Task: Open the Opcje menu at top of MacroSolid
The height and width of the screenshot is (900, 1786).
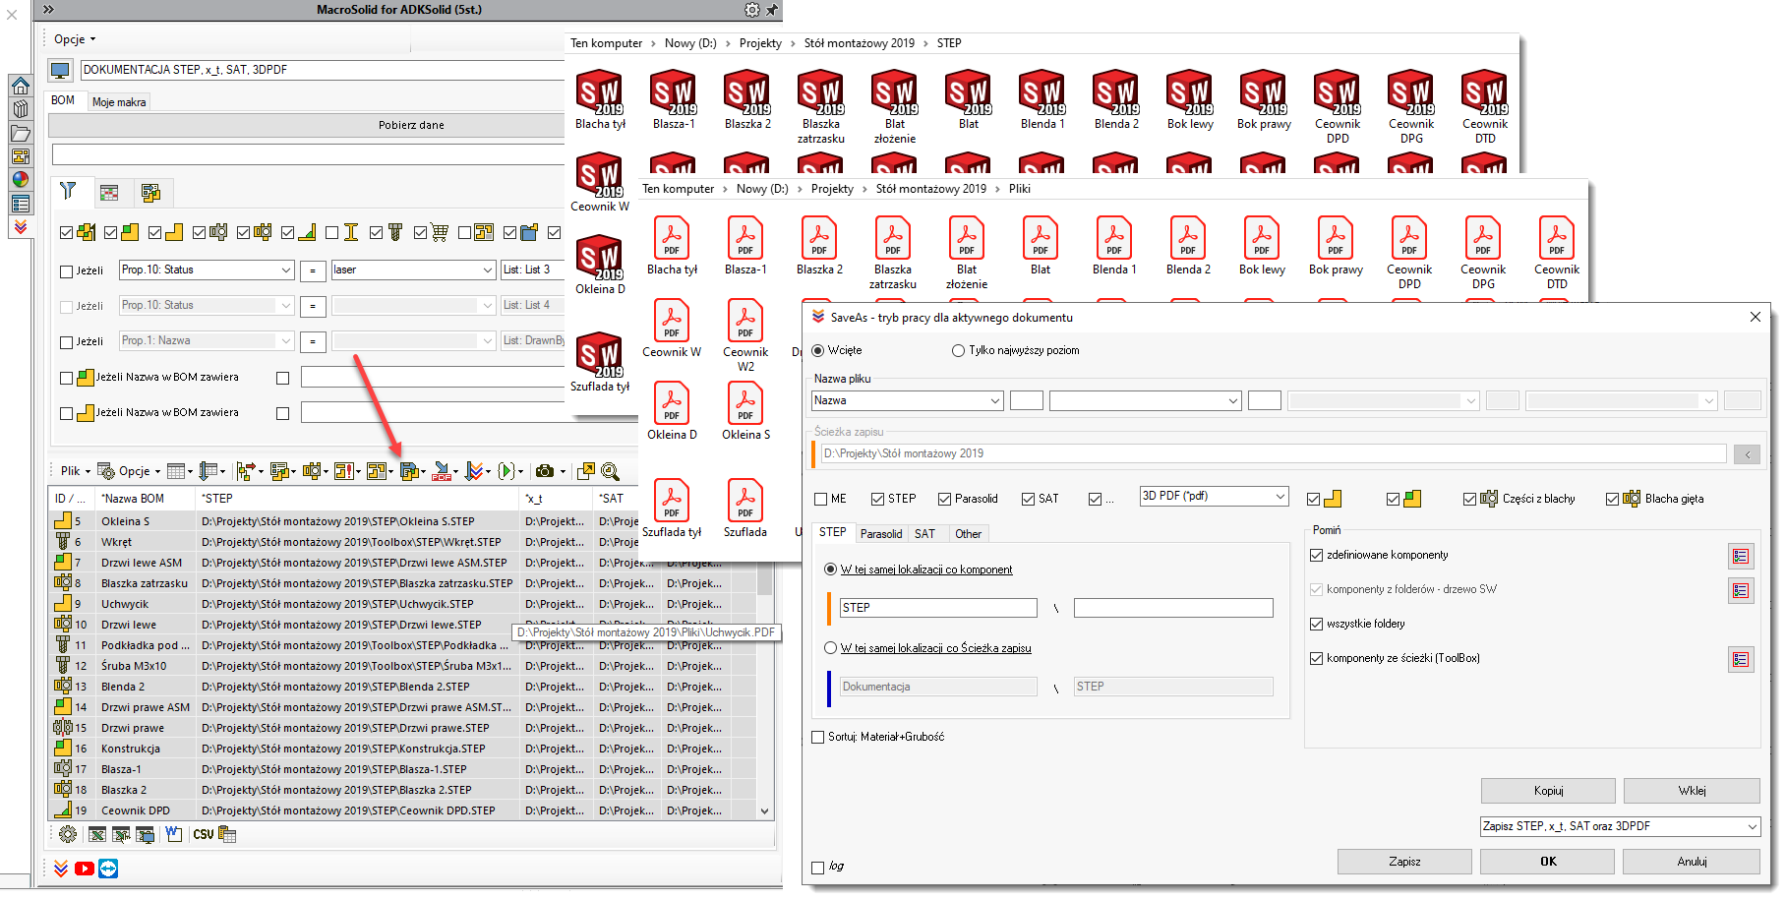Action: (x=75, y=39)
